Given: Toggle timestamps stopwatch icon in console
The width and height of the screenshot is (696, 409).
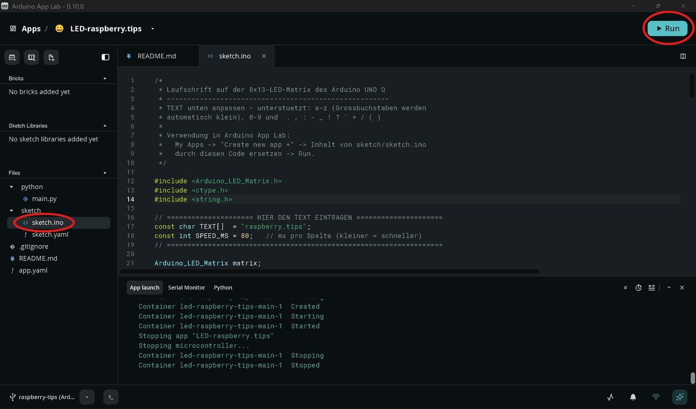Looking at the screenshot, I should point(639,288).
